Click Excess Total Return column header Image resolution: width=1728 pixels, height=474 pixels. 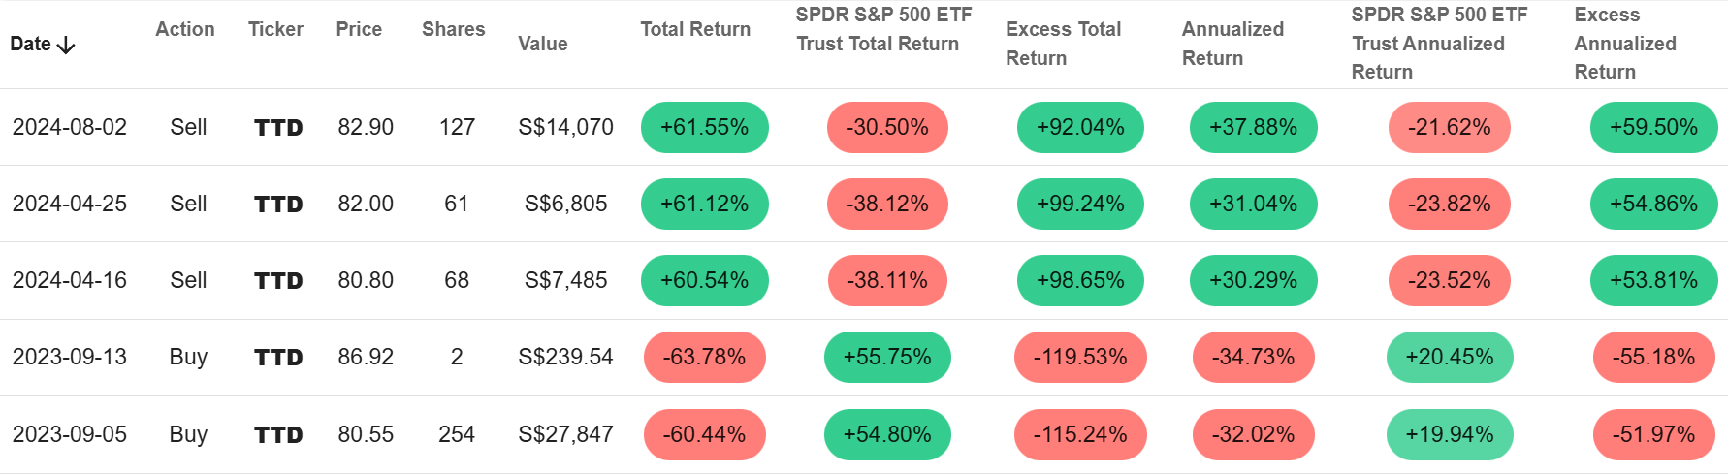click(1063, 44)
